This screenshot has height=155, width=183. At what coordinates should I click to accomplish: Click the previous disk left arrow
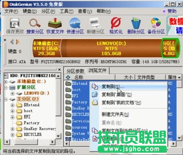pos(12,42)
